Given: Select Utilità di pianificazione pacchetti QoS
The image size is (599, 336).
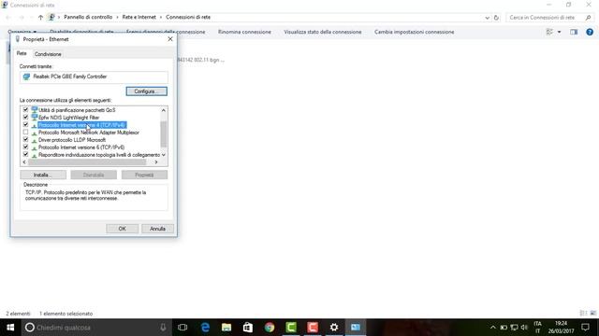Looking at the screenshot, I should 77,110.
